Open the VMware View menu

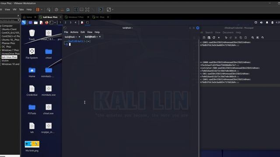(x=7, y=10)
